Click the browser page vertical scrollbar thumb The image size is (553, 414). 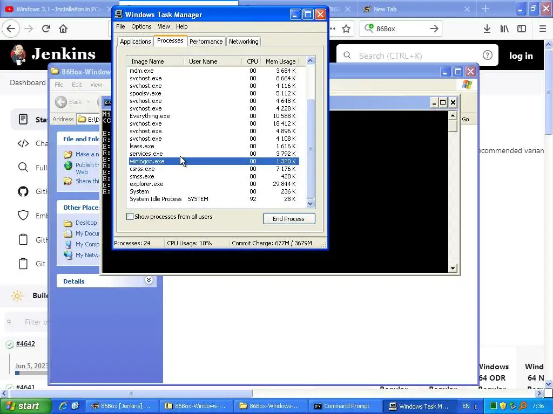[x=549, y=92]
